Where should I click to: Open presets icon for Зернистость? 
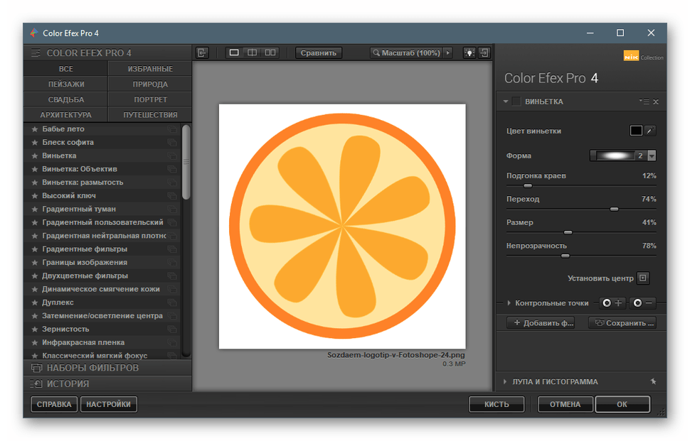tap(172, 329)
